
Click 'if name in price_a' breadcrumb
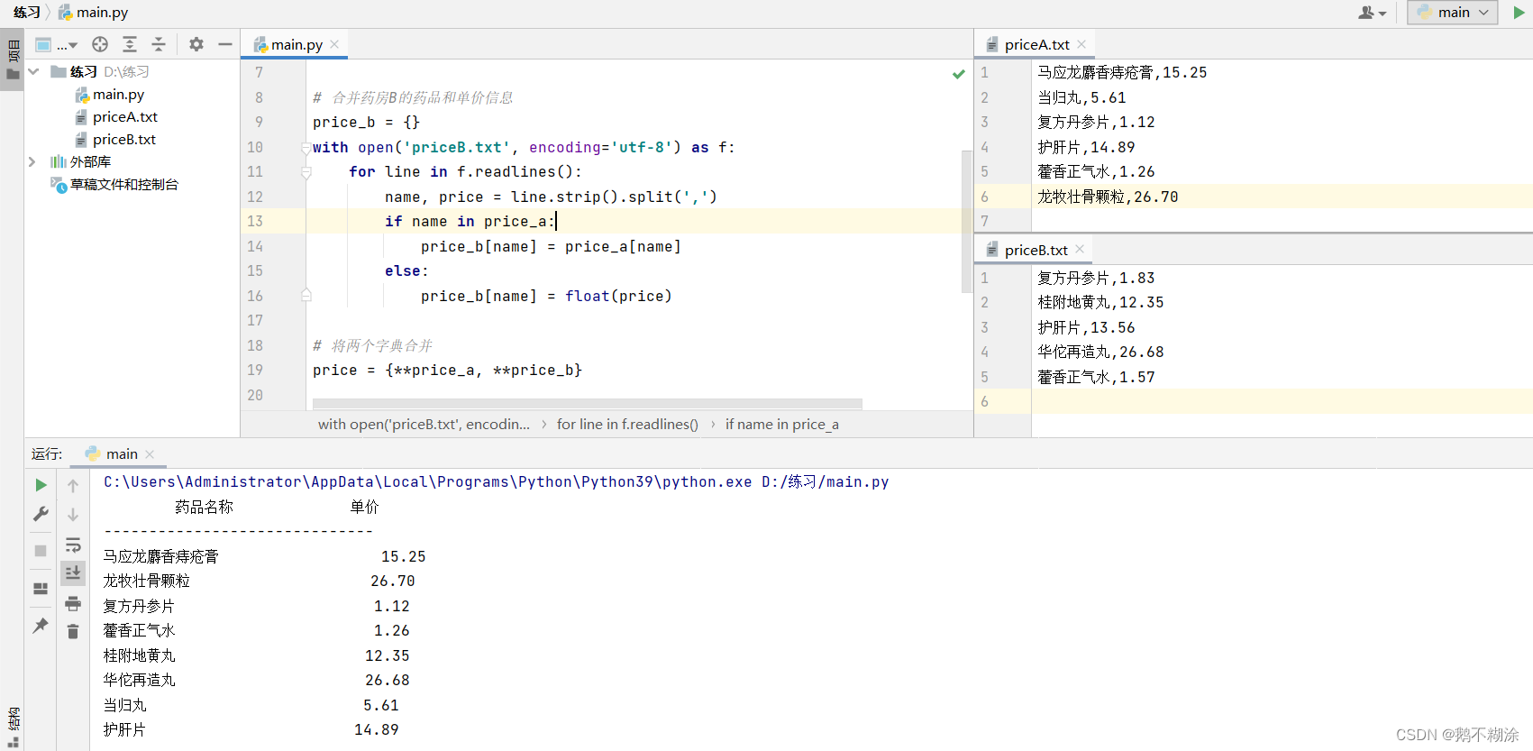[x=781, y=424]
